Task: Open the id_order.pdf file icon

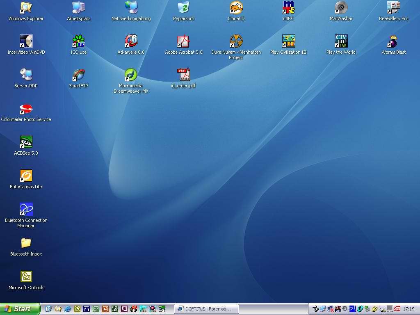Action: tap(183, 75)
